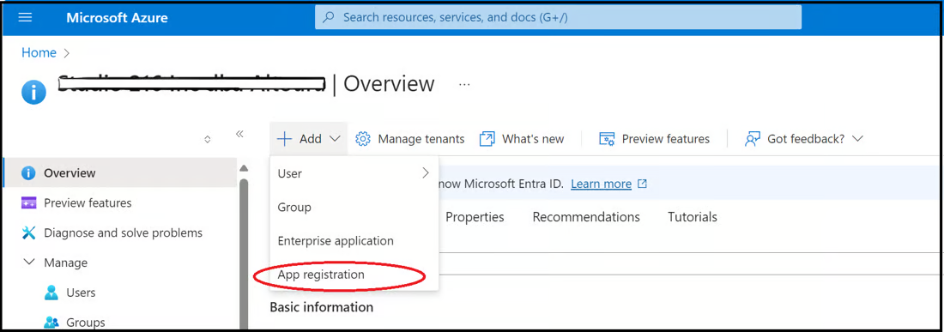944x332 pixels.
Task: Open Preview features in toolbar
Action: point(655,139)
